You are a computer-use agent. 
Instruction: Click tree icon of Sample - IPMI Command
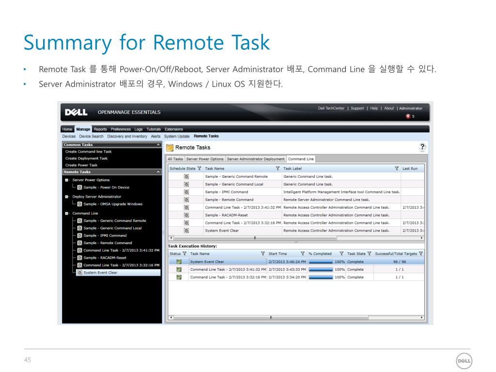pyautogui.click(x=80, y=236)
